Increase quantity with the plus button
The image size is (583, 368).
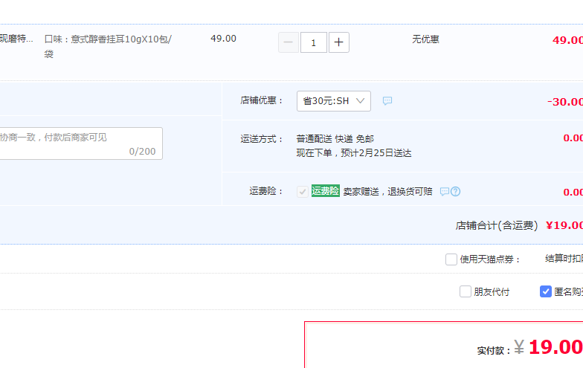click(x=339, y=42)
